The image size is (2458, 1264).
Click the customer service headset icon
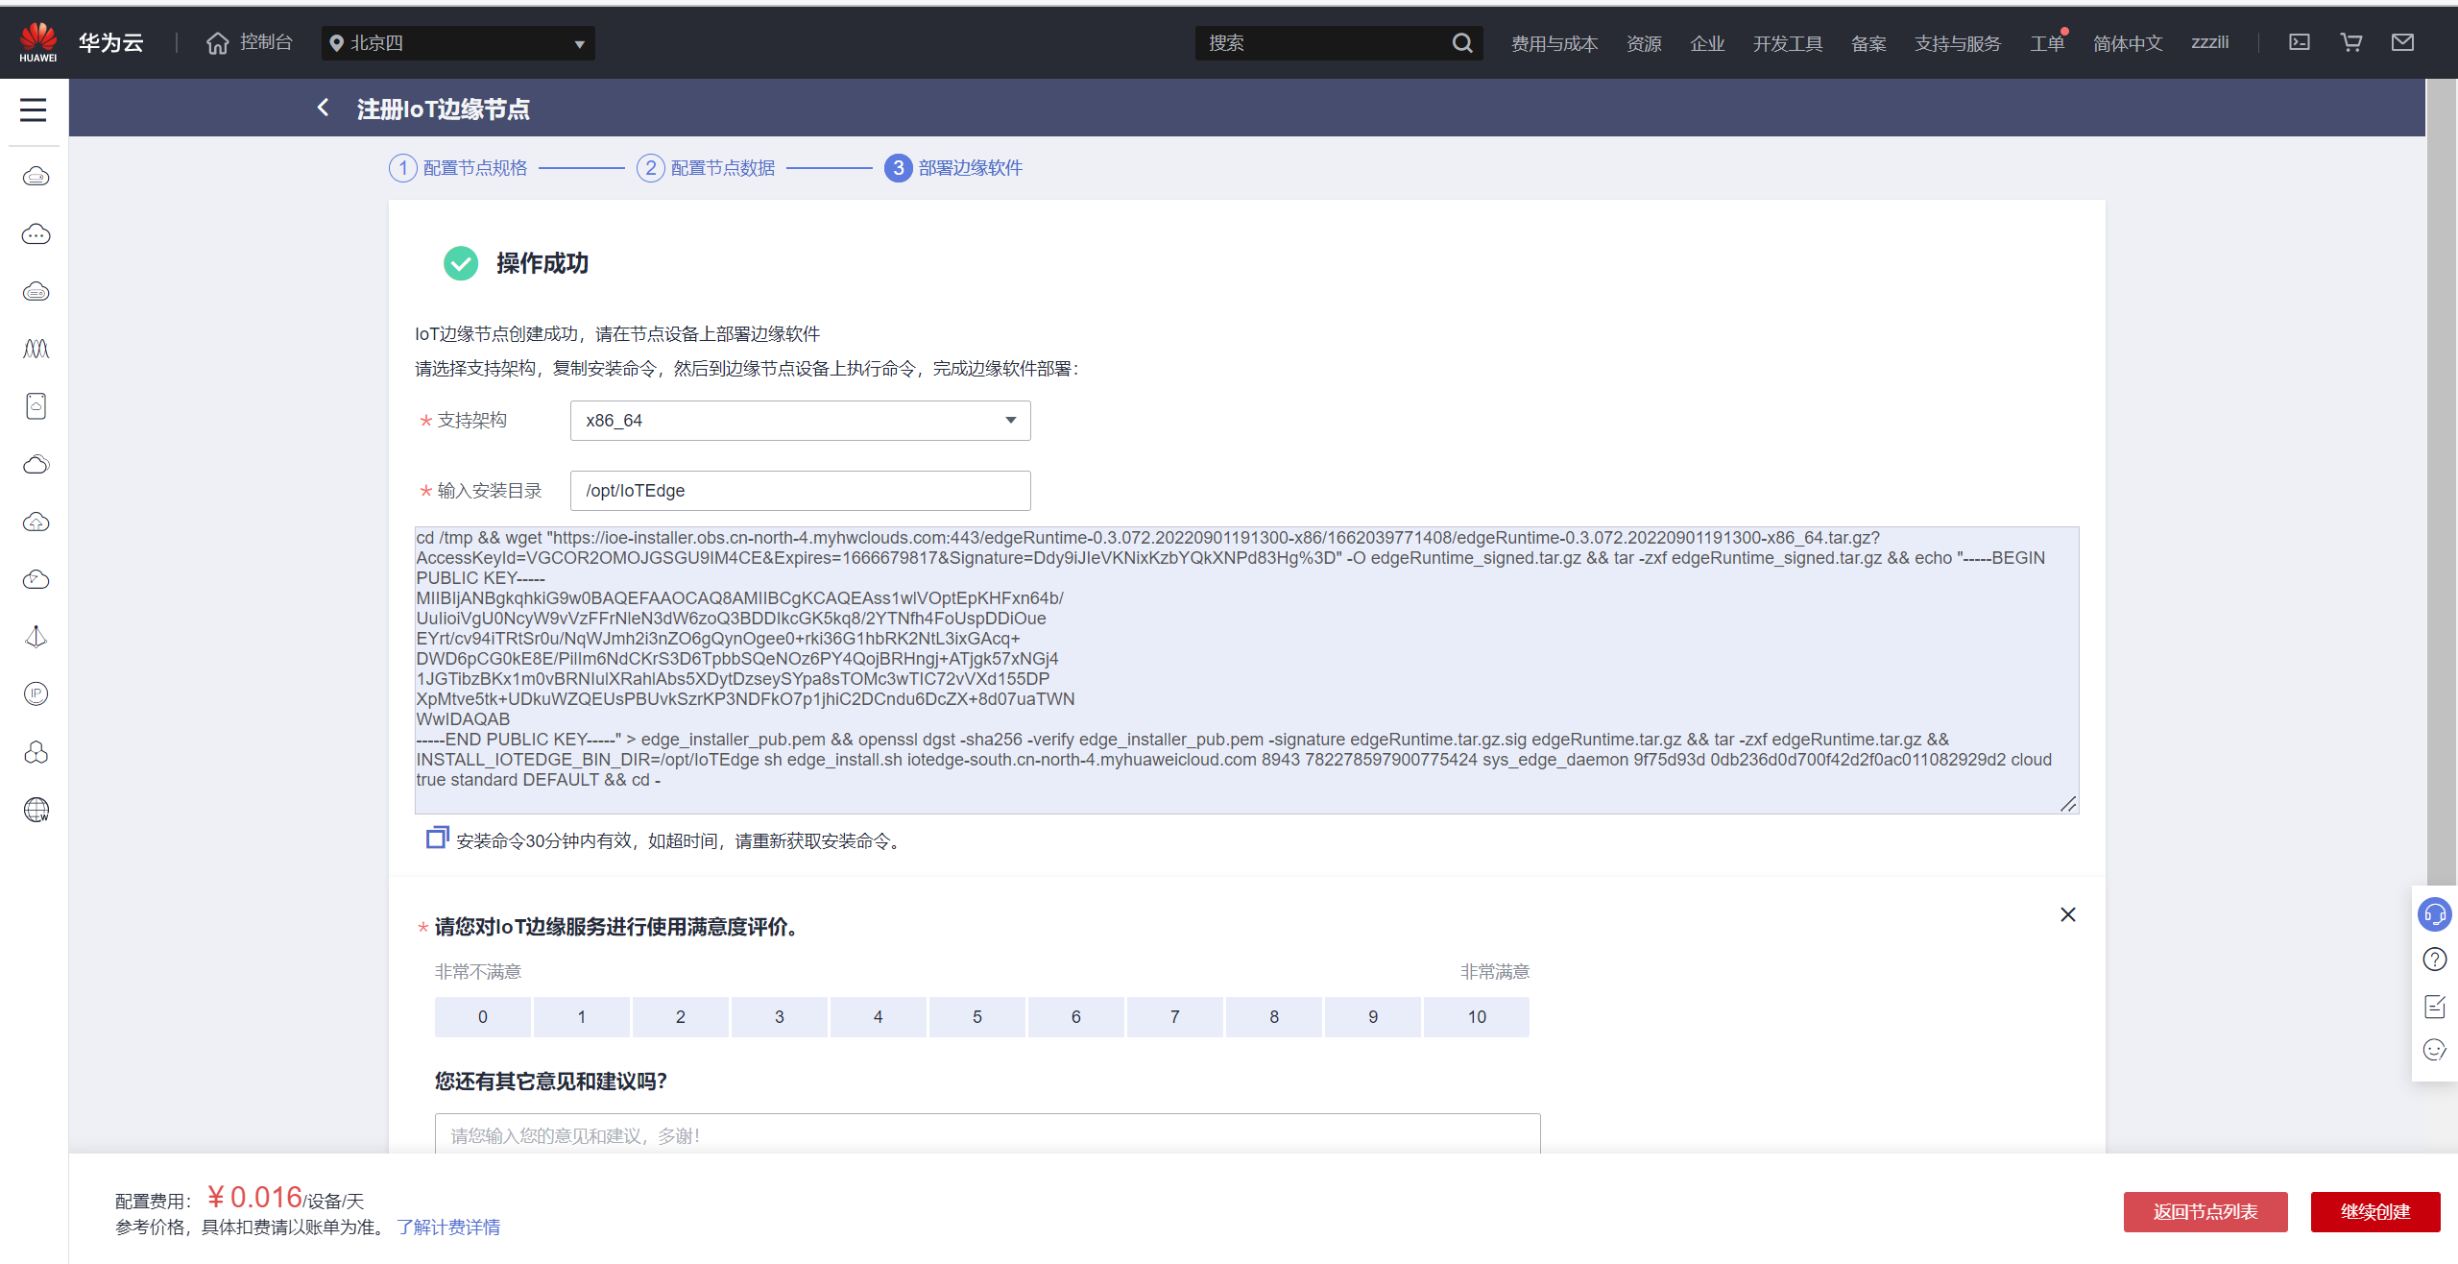2435,914
